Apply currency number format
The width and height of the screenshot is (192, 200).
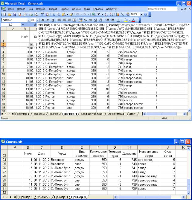click(80, 20)
